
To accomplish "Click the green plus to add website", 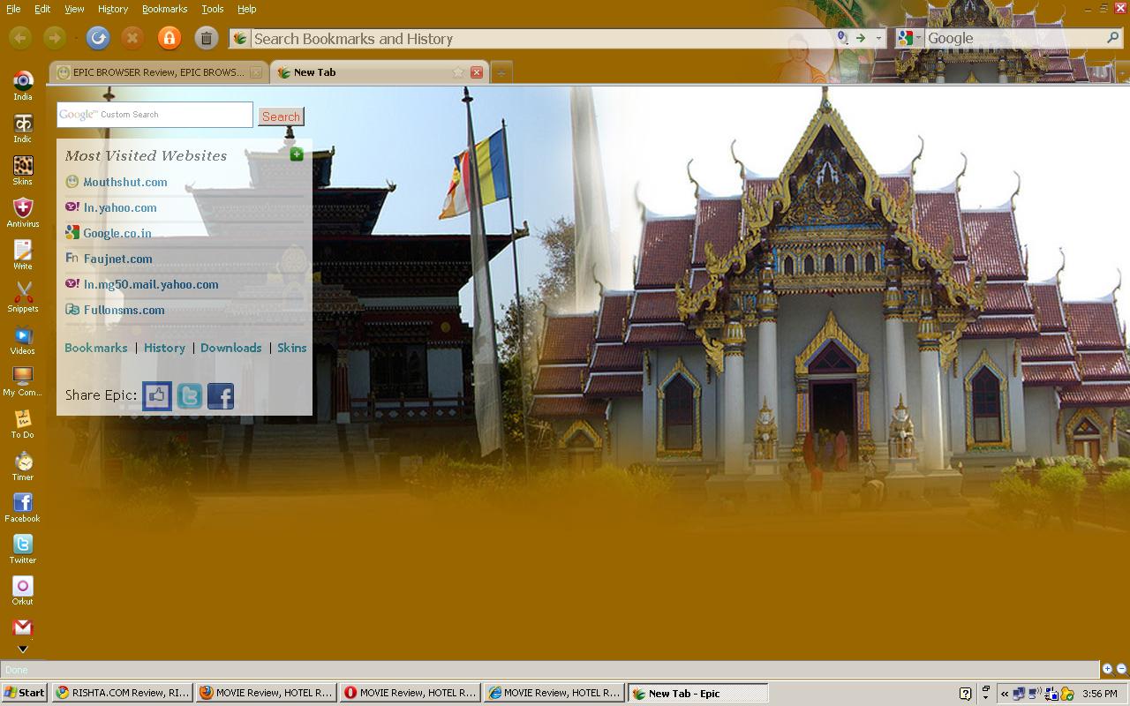I will 297,154.
